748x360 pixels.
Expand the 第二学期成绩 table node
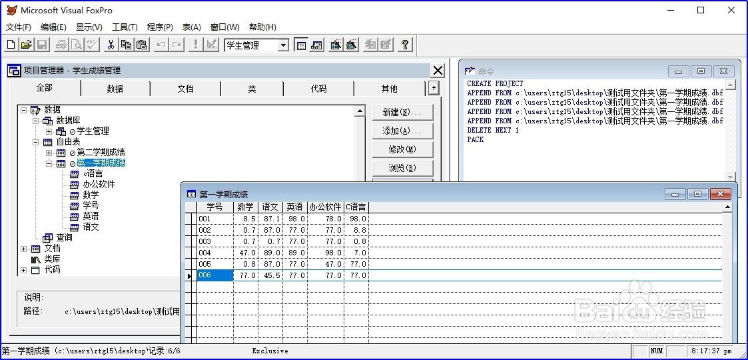(49, 153)
